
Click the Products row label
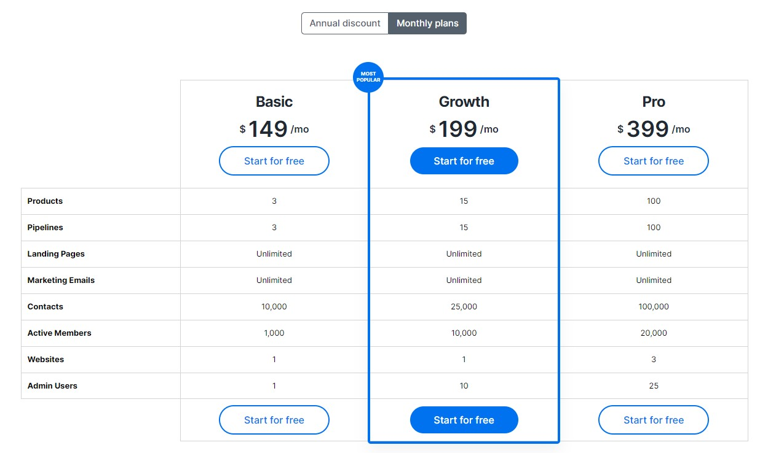pyautogui.click(x=45, y=201)
